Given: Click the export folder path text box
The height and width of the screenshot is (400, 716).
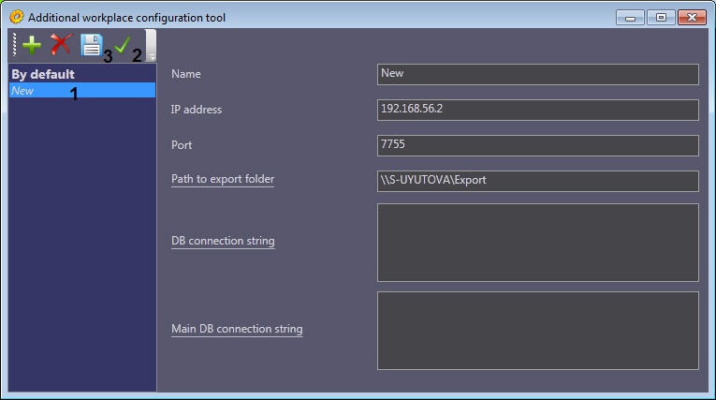Looking at the screenshot, I should point(537,181).
